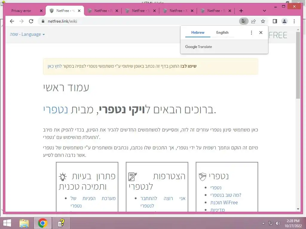Click the page vertical scrollbar thumb

[x=298, y=65]
